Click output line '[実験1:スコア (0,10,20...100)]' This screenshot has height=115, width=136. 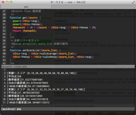pos(42,73)
